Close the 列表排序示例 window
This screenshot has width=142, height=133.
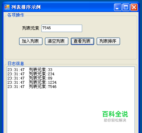(134, 7)
